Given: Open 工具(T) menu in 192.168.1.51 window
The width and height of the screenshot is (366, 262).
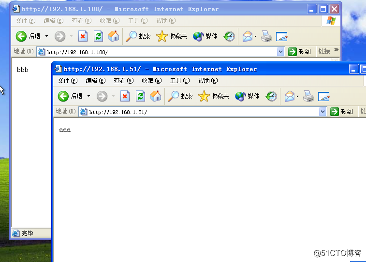Looking at the screenshot, I should [x=180, y=81].
